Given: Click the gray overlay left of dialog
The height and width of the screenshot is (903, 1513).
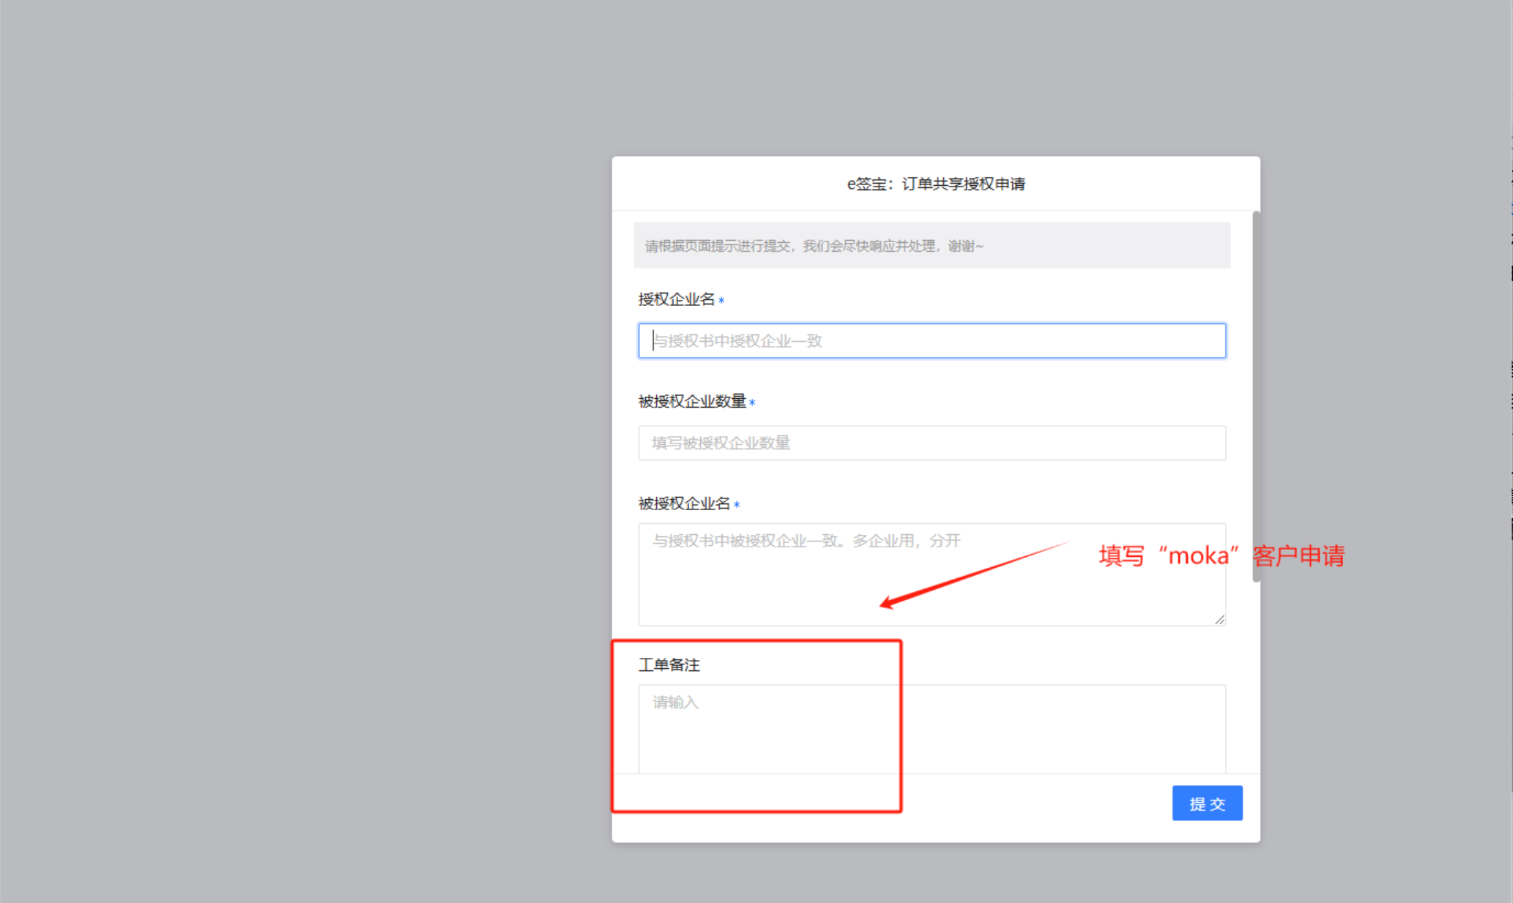Looking at the screenshot, I should point(293,439).
